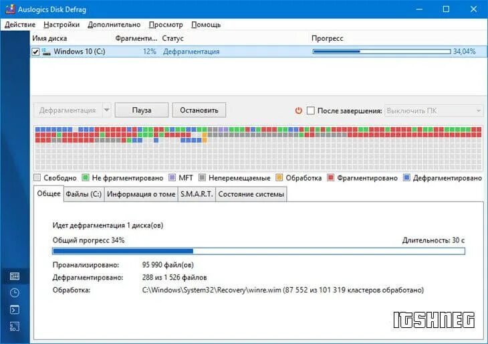Open the 'Выключить ПК' combo box
The image size is (488, 344).
tap(434, 110)
